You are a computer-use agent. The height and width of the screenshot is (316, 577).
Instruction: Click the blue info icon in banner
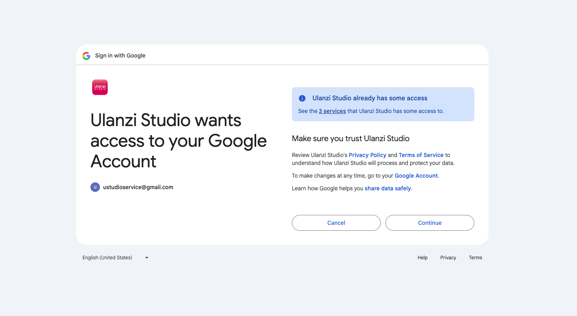(302, 98)
